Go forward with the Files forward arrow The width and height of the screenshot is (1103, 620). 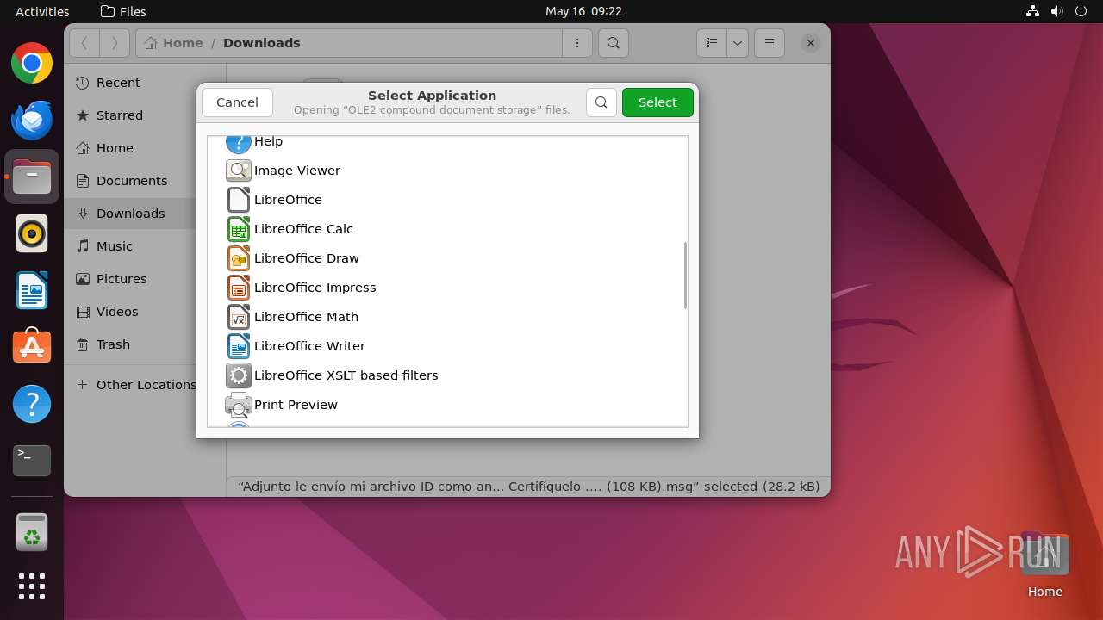(115, 43)
